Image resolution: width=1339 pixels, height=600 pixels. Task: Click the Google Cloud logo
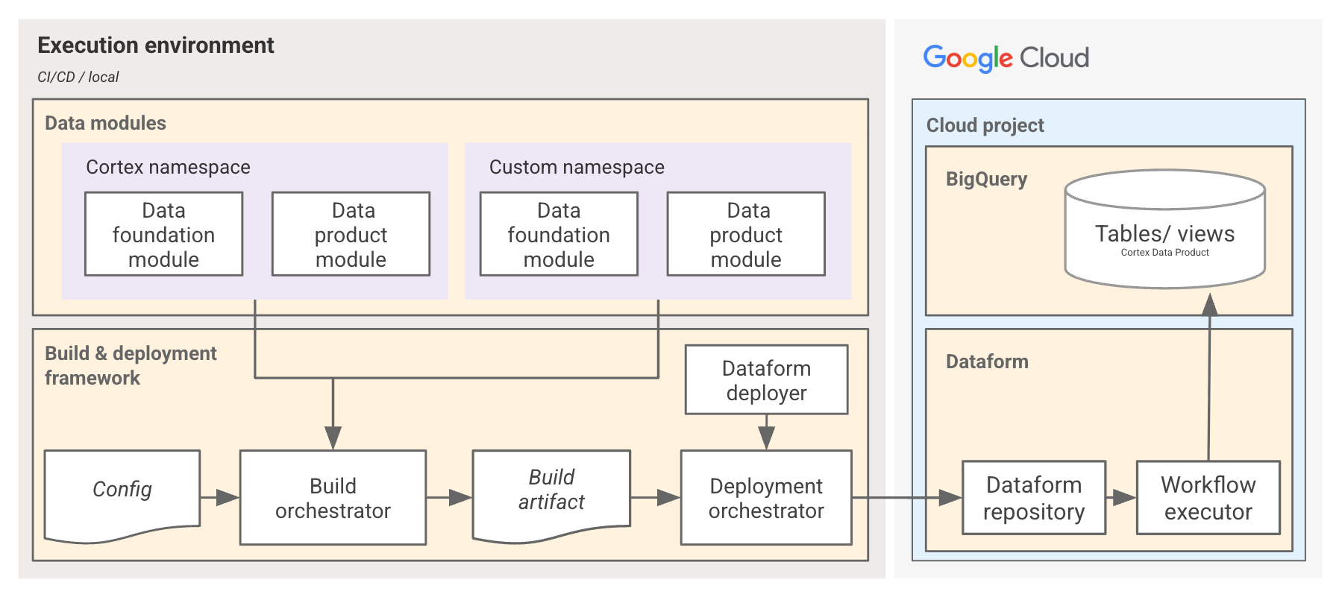click(1006, 58)
